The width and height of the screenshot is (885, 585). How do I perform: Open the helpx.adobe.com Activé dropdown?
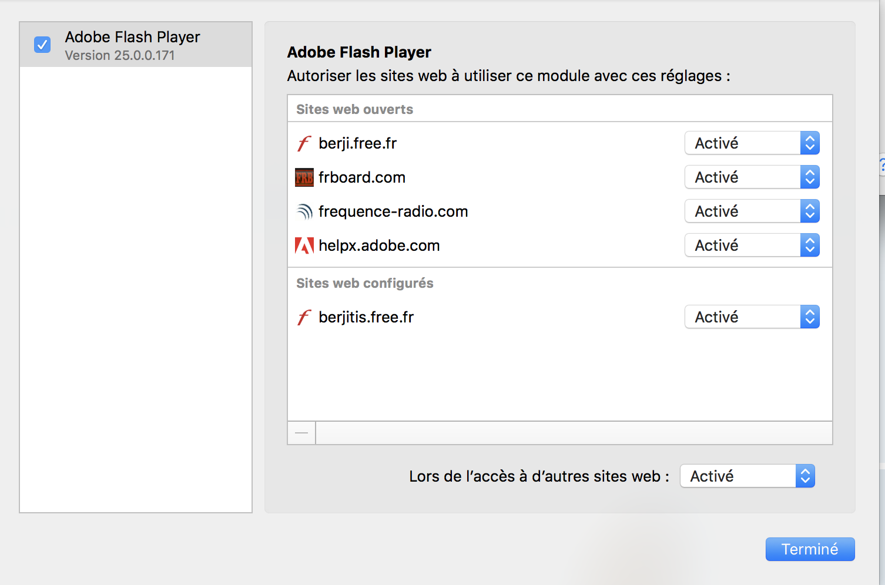(752, 246)
